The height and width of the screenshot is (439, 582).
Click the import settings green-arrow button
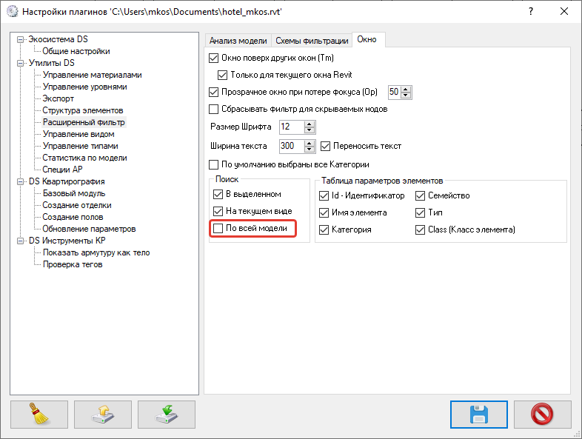pyautogui.click(x=167, y=414)
